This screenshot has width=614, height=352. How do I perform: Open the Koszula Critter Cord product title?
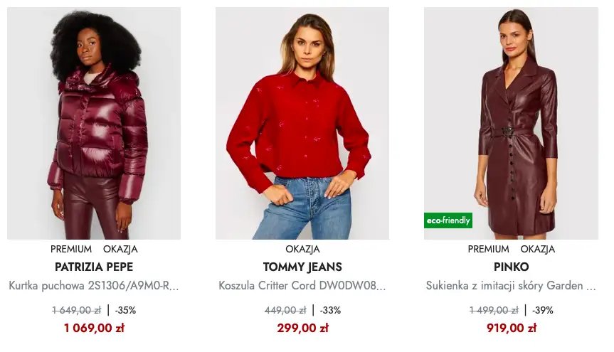[x=302, y=286]
